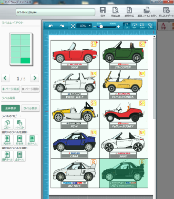The width and height of the screenshot is (174, 199).
Task: Open the text (文字) tool tab
Action: 163,26
